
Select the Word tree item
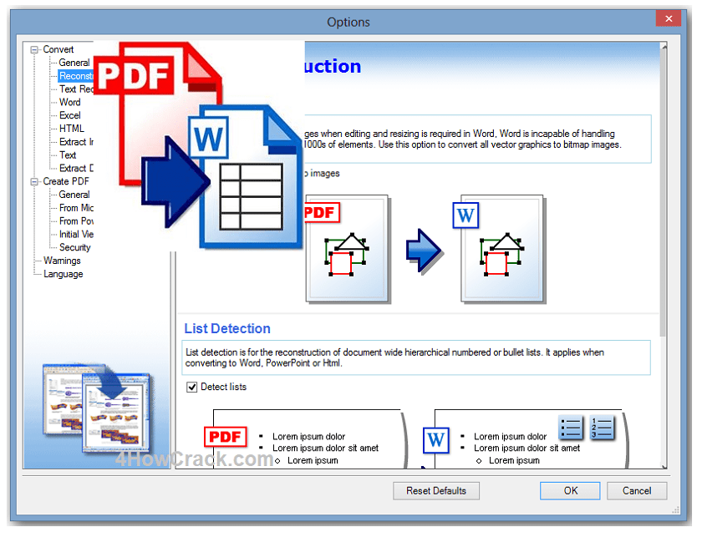[70, 103]
